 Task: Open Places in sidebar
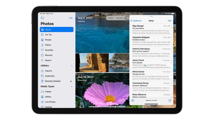(57, 45)
